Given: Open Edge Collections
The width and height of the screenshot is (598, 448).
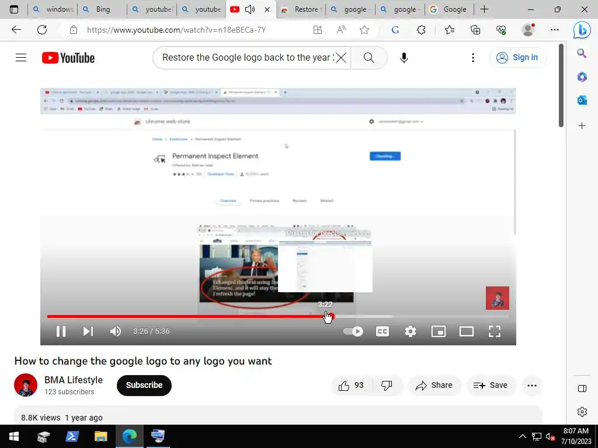Looking at the screenshot, I should tap(475, 30).
